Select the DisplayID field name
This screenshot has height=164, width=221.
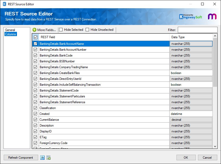pos(46,131)
